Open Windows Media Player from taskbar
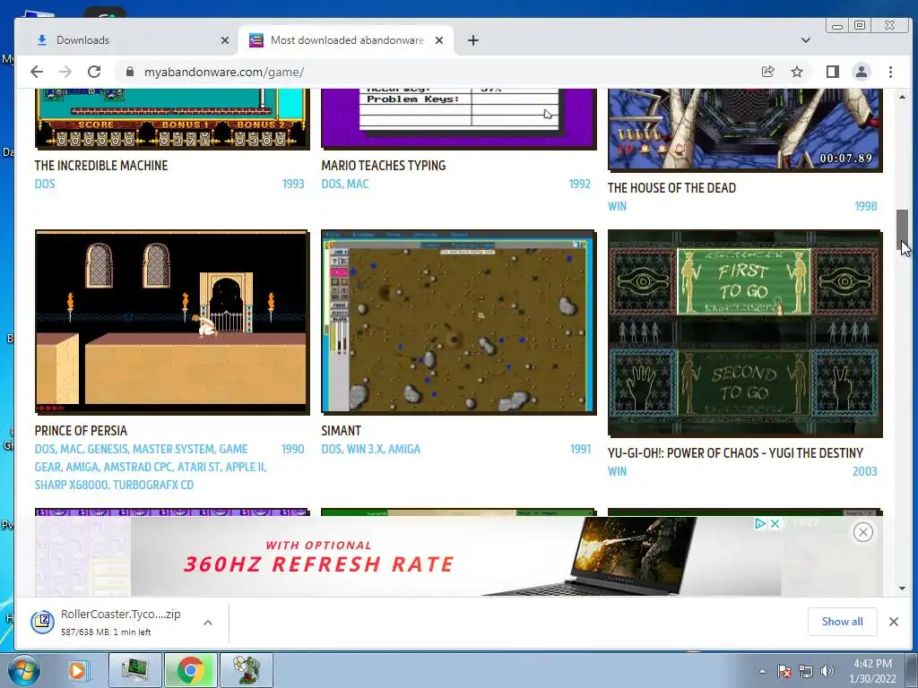 click(x=77, y=670)
